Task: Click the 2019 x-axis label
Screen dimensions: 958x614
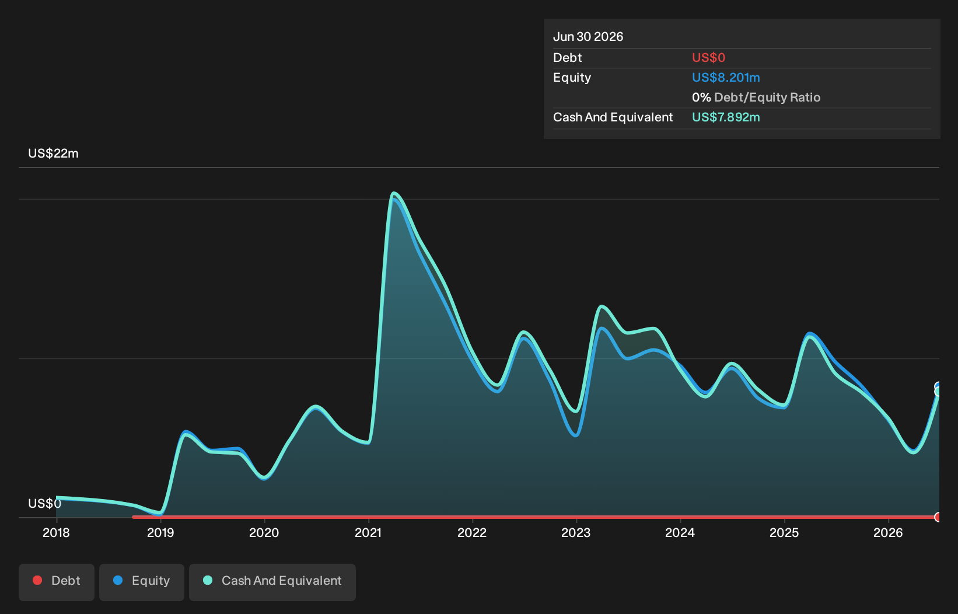Action: click(160, 532)
